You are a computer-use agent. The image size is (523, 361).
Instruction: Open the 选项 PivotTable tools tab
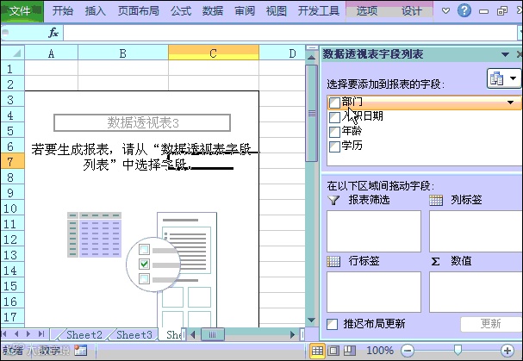tap(367, 11)
